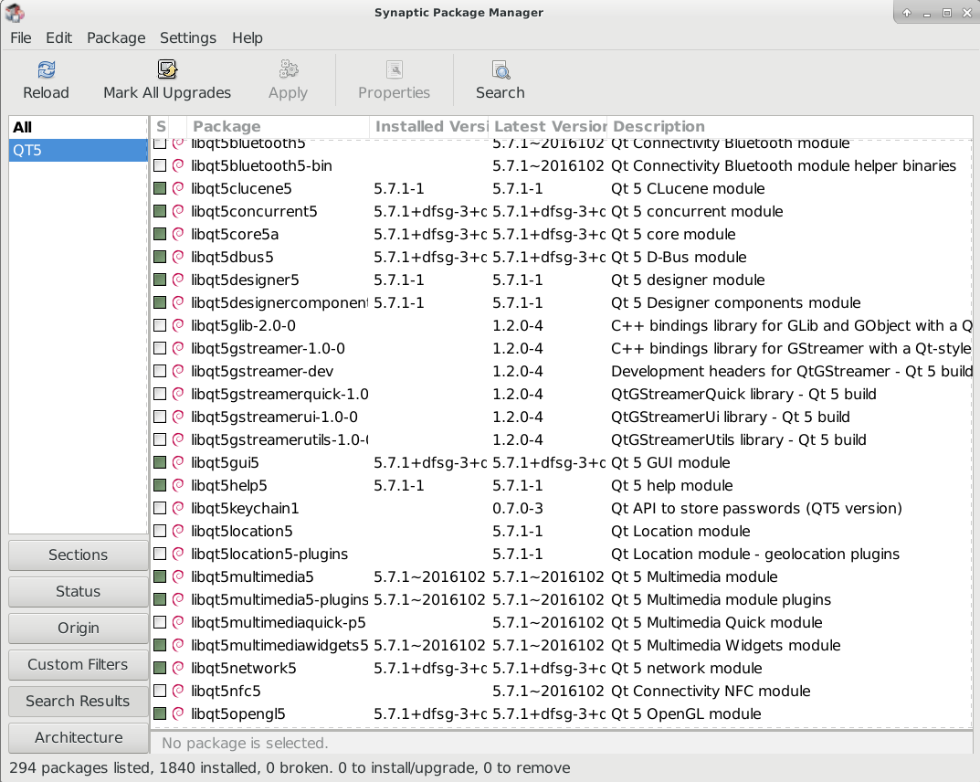Toggle status checkbox for libqt5bluetooth5-bin
This screenshot has height=782, width=980.
pos(160,165)
